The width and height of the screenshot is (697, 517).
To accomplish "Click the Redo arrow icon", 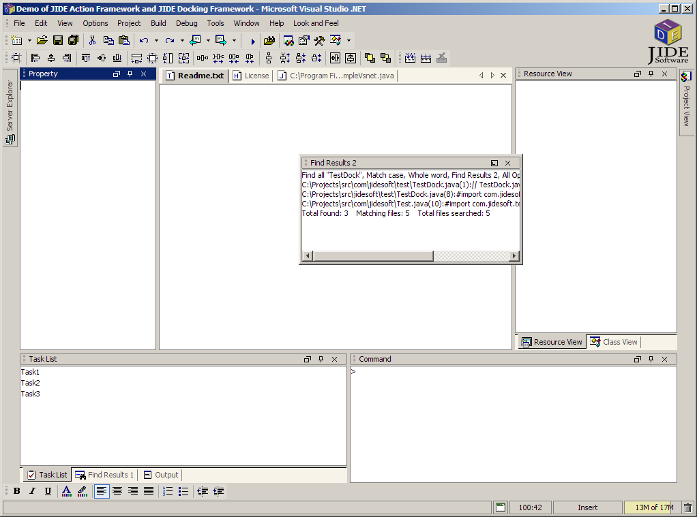I will (x=169, y=40).
